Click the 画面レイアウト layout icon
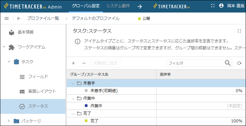This screenshot has width=246, height=126. [22, 91]
